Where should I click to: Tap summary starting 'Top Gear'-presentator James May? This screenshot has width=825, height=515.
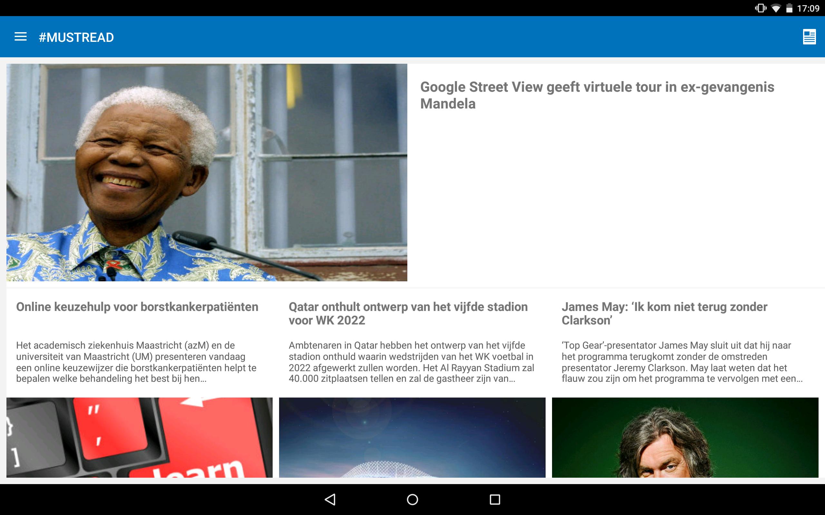pos(682,362)
